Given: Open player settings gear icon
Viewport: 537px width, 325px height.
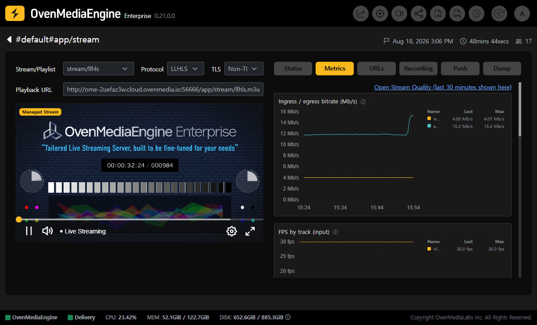Looking at the screenshot, I should [231, 231].
